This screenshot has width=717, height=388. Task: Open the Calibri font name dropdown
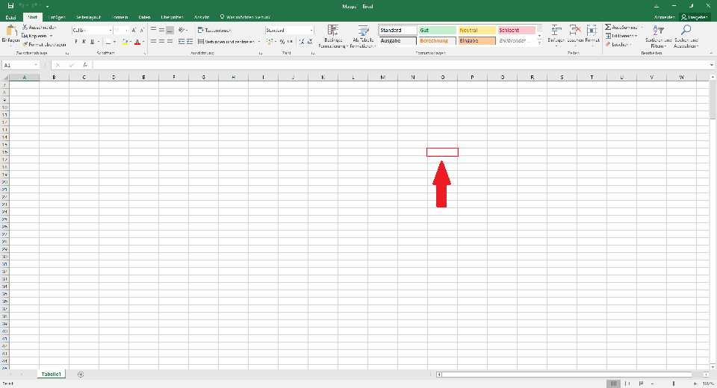(x=111, y=30)
